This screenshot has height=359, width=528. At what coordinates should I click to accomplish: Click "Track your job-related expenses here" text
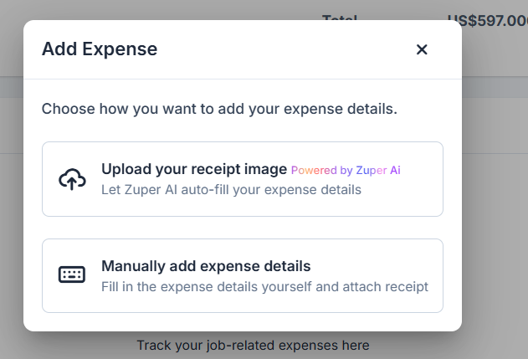click(x=253, y=345)
